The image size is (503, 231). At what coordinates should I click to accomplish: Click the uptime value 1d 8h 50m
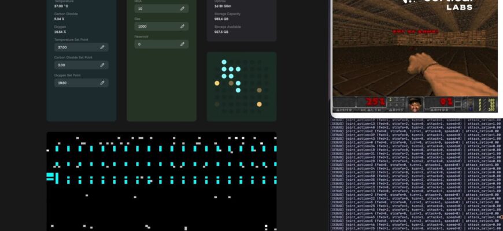pos(223,6)
